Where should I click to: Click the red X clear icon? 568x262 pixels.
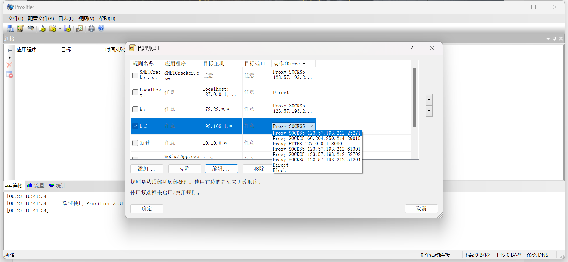coord(9,65)
